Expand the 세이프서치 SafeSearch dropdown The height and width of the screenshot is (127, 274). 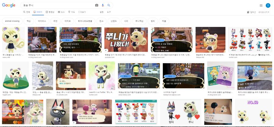(264, 12)
